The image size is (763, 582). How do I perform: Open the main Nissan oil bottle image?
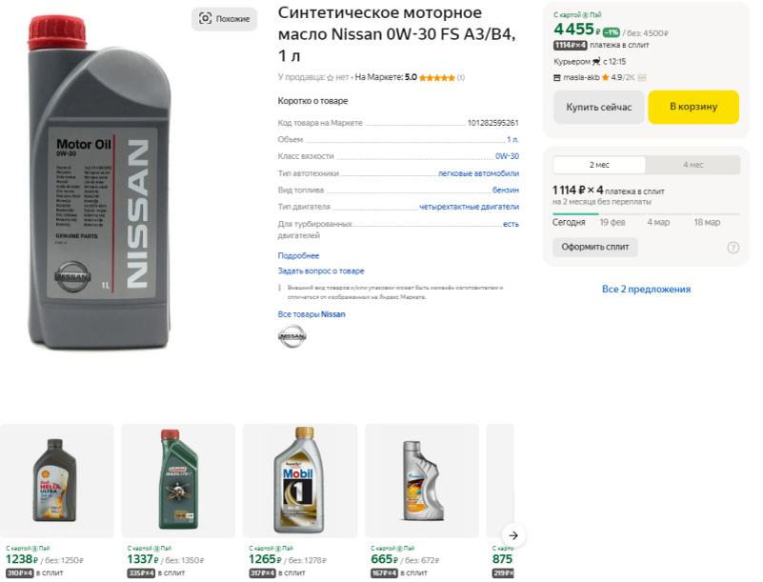(100, 183)
